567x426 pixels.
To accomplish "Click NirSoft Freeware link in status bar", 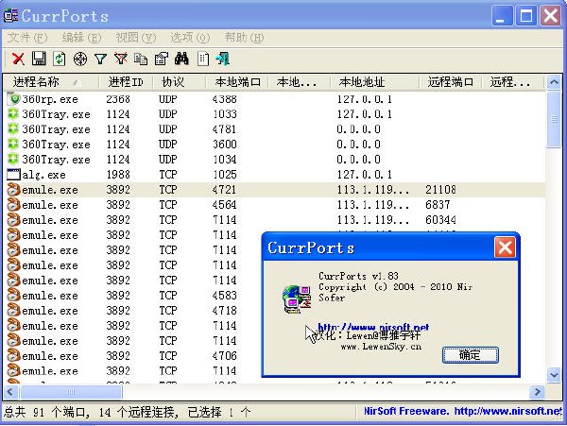I will [x=462, y=411].
